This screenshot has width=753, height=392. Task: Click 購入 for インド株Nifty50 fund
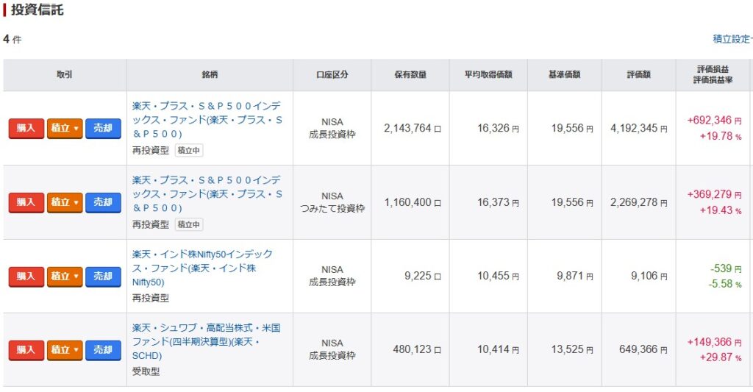coord(26,277)
